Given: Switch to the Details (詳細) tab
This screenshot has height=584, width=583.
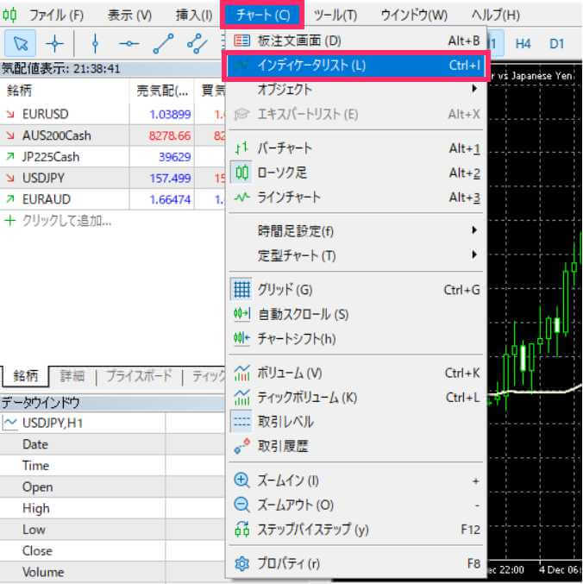Looking at the screenshot, I should pyautogui.click(x=72, y=376).
